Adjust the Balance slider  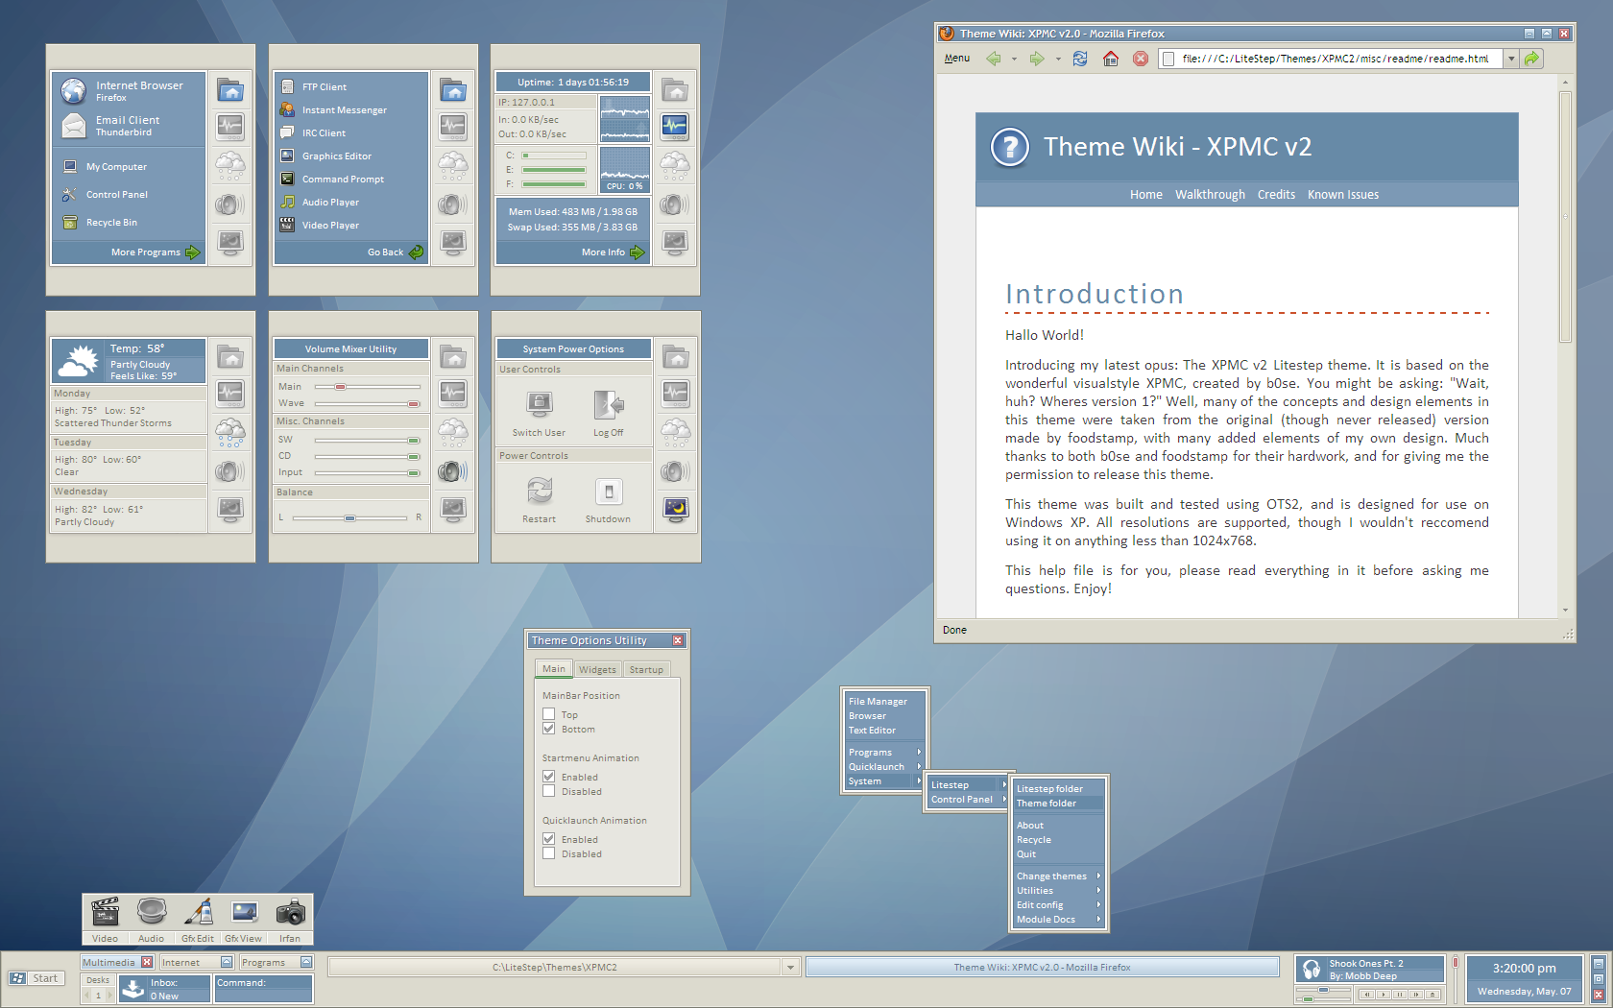pos(349,517)
